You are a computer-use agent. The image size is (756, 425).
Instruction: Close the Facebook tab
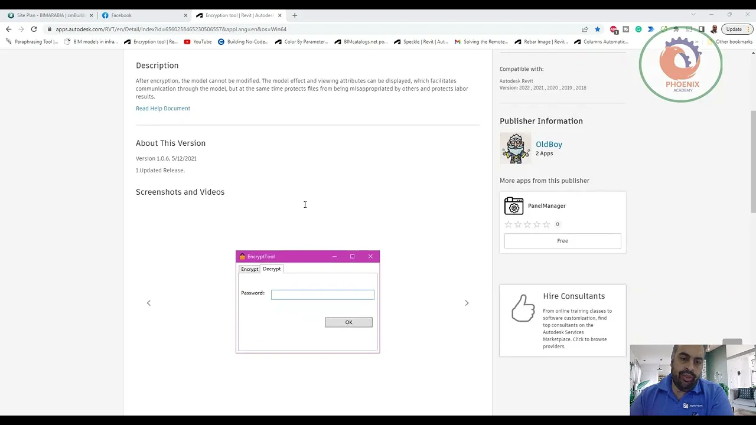point(185,15)
